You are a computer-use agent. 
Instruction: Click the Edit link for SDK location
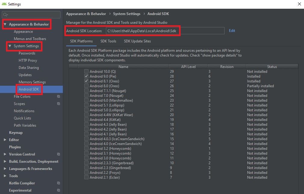(232, 31)
